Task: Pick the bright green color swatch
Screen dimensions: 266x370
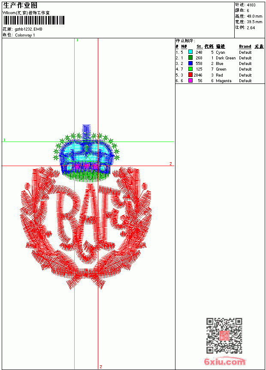Action: [190, 69]
